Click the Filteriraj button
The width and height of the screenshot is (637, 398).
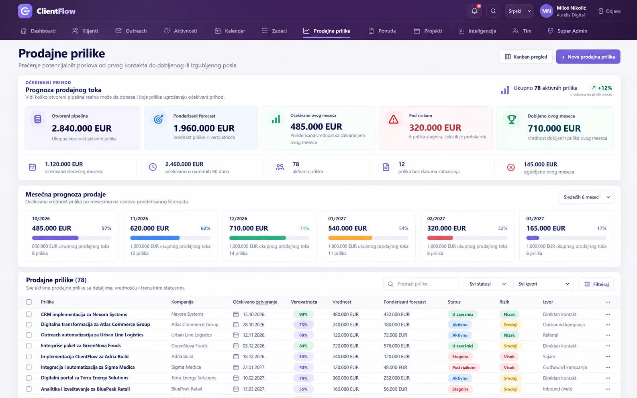tap(596, 284)
